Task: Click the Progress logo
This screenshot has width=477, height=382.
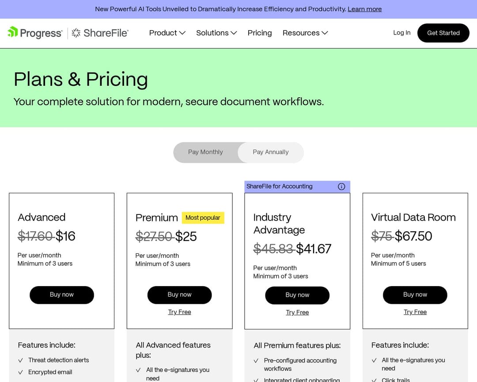Action: click(35, 33)
